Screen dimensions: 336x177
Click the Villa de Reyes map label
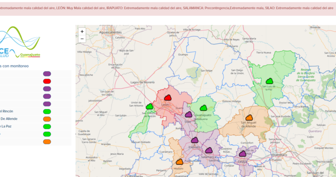point(231,40)
